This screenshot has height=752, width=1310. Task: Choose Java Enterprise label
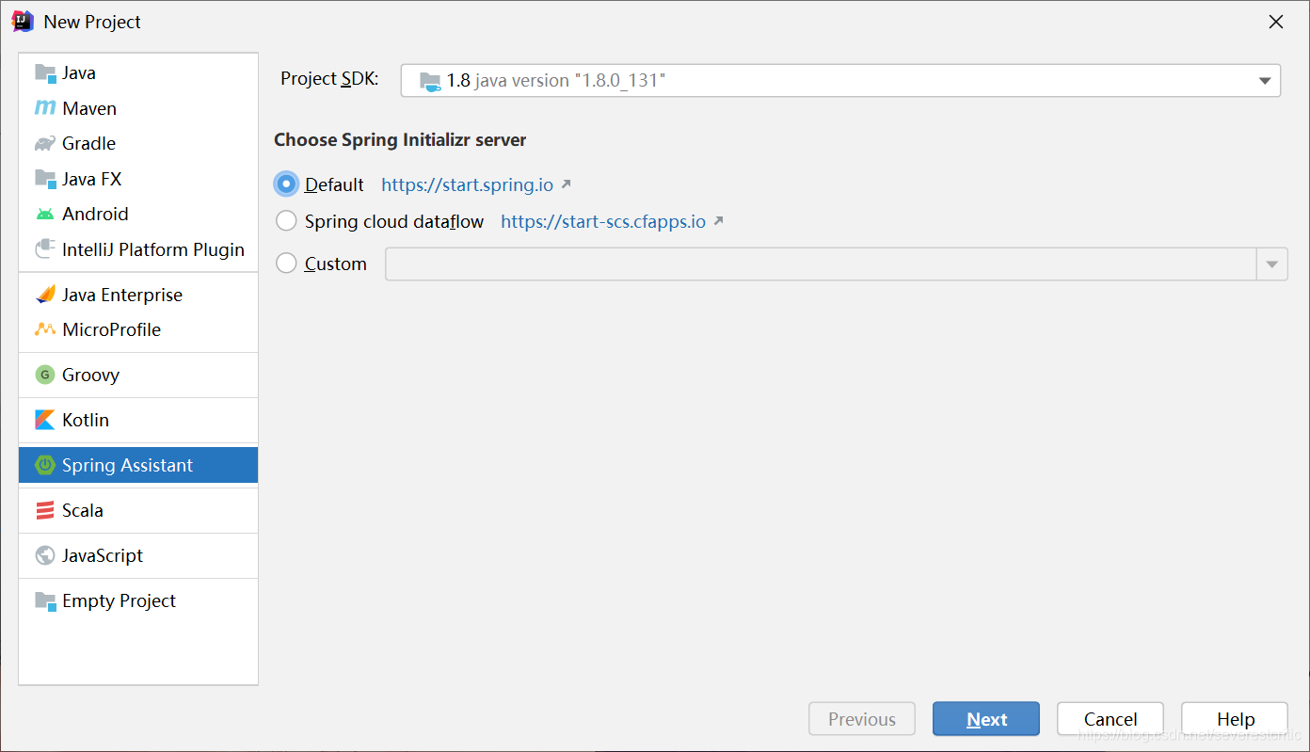(122, 295)
